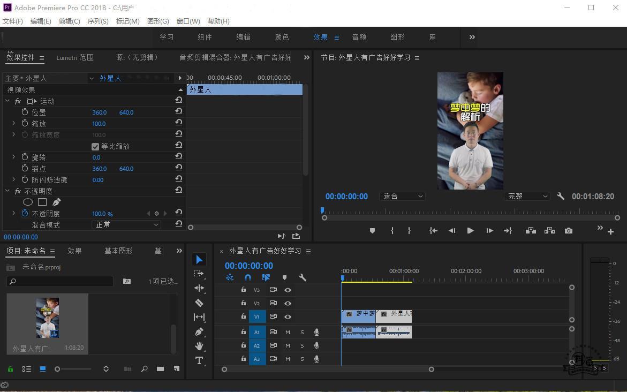This screenshot has height=392, width=627.
Task: Select the Type tool in the tools panel
Action: pyautogui.click(x=199, y=360)
